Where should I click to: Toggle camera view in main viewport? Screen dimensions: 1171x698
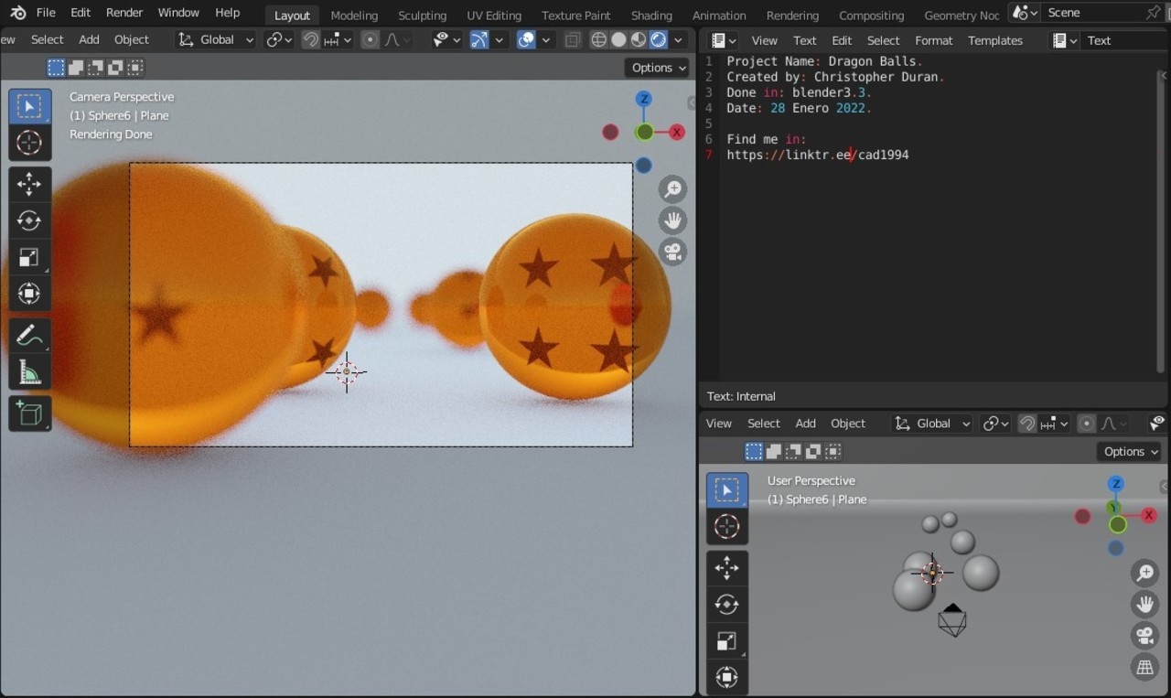click(x=673, y=252)
